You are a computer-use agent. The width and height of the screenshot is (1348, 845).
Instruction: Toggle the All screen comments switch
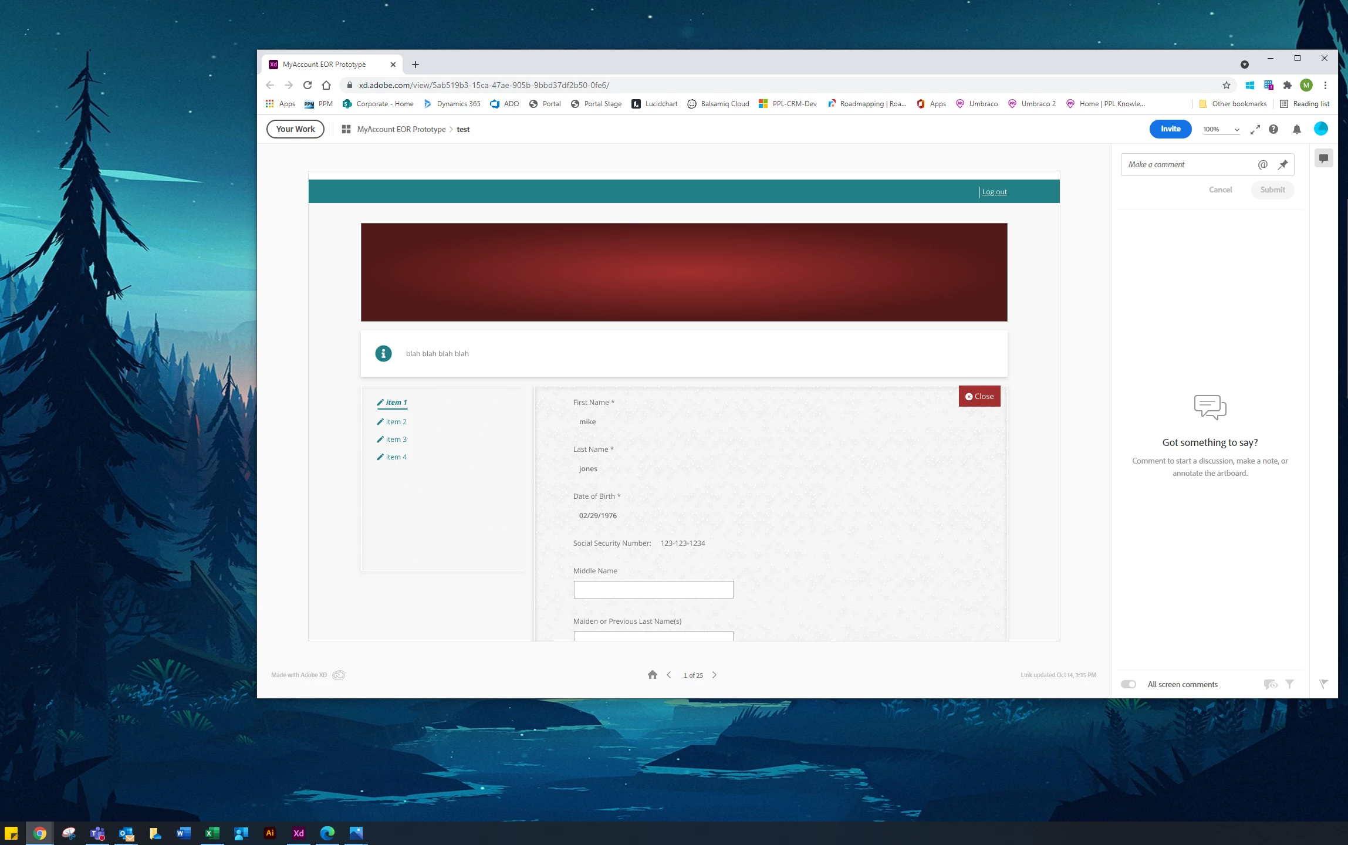tap(1128, 684)
